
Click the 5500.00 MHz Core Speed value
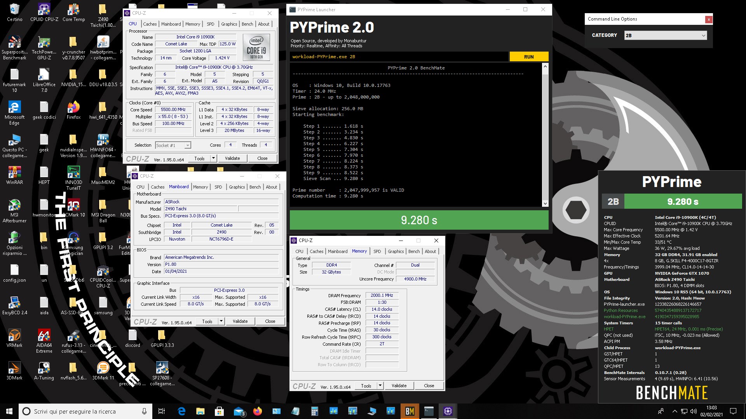pyautogui.click(x=173, y=110)
